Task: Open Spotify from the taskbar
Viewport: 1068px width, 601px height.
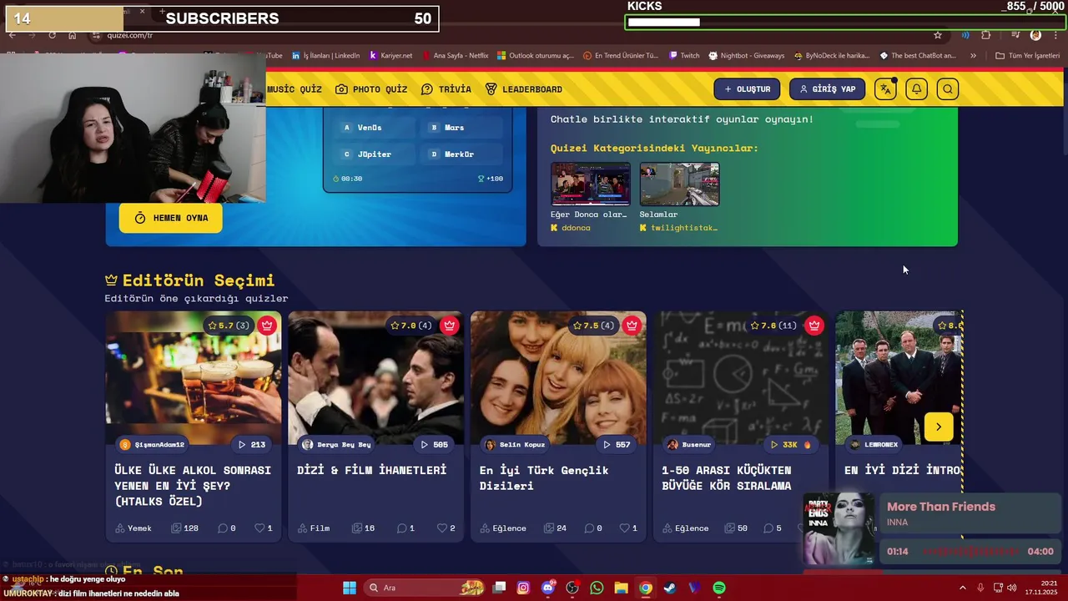Action: pyautogui.click(x=719, y=588)
